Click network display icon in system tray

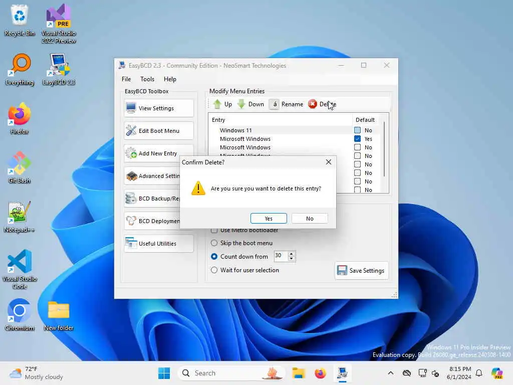(x=422, y=373)
